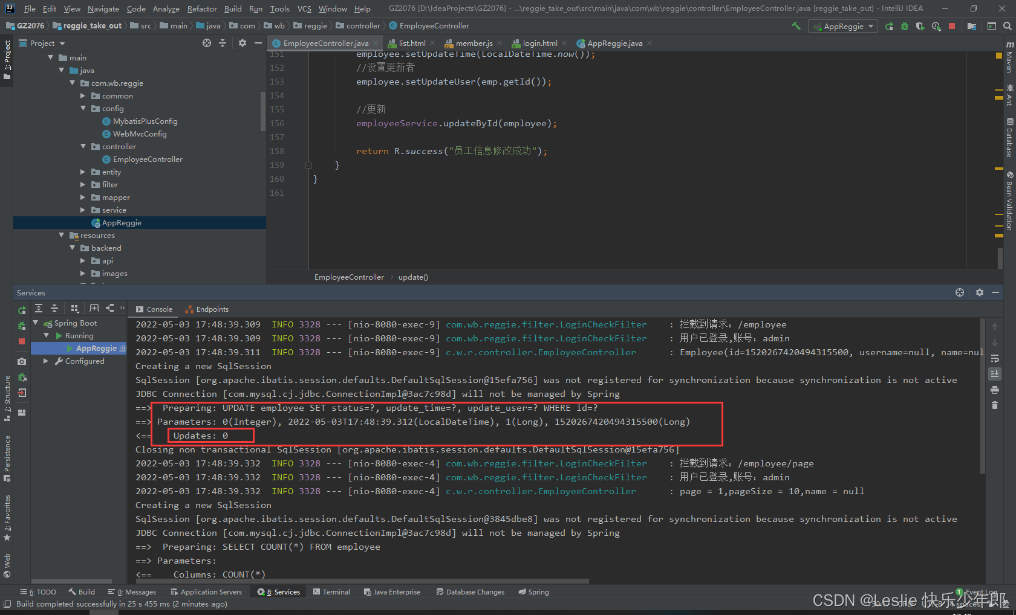Image resolution: width=1016 pixels, height=615 pixels.
Task: Open the Refactor menu
Action: click(202, 8)
